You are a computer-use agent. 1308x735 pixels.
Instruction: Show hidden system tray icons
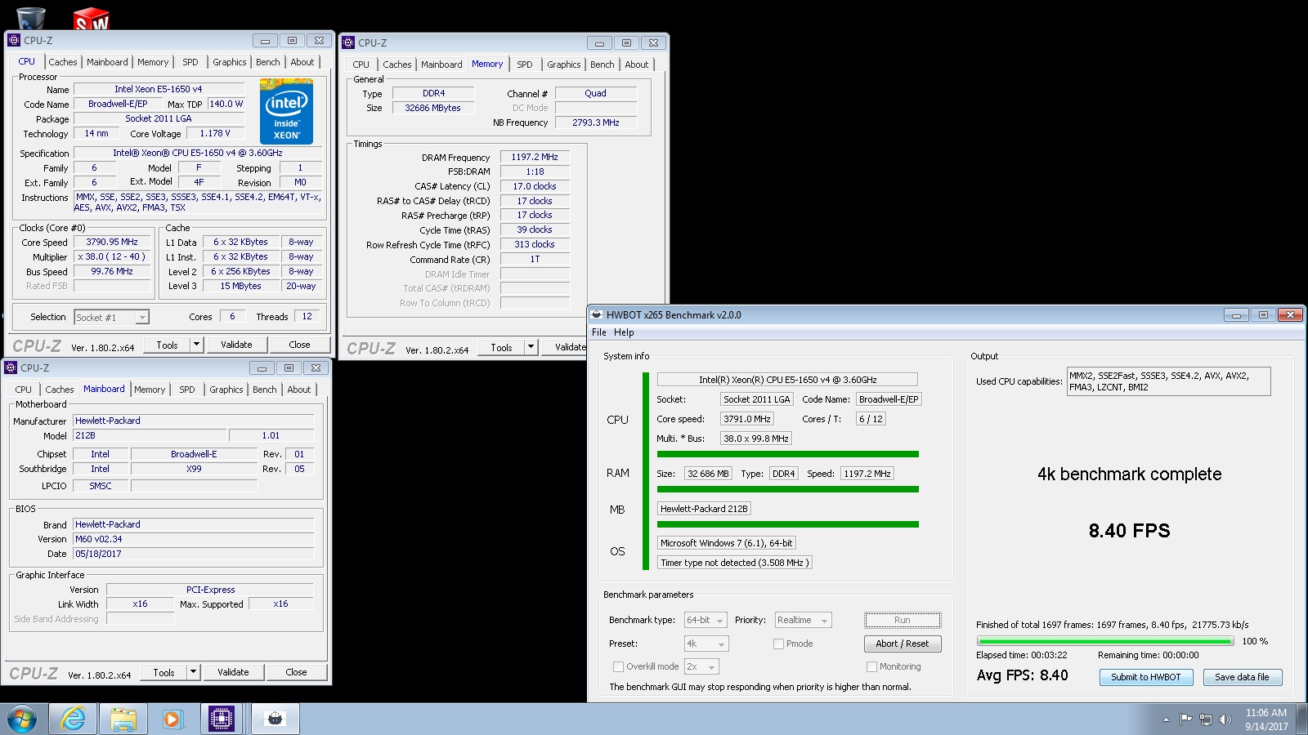coord(1166,719)
